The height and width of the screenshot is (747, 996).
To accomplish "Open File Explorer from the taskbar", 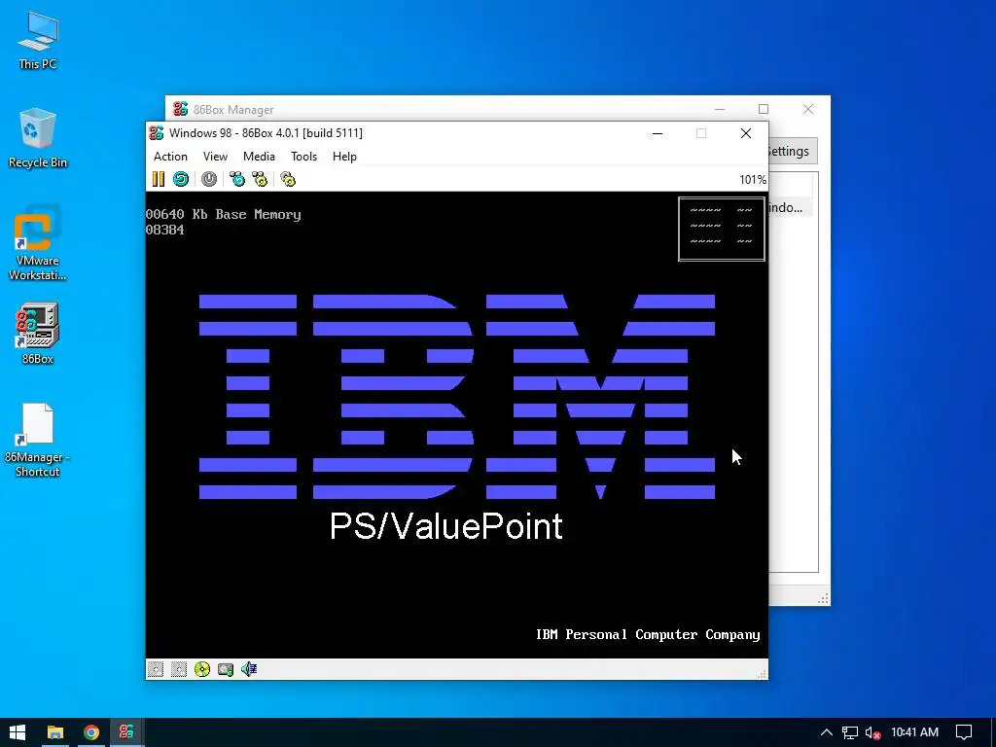I will 55,732.
